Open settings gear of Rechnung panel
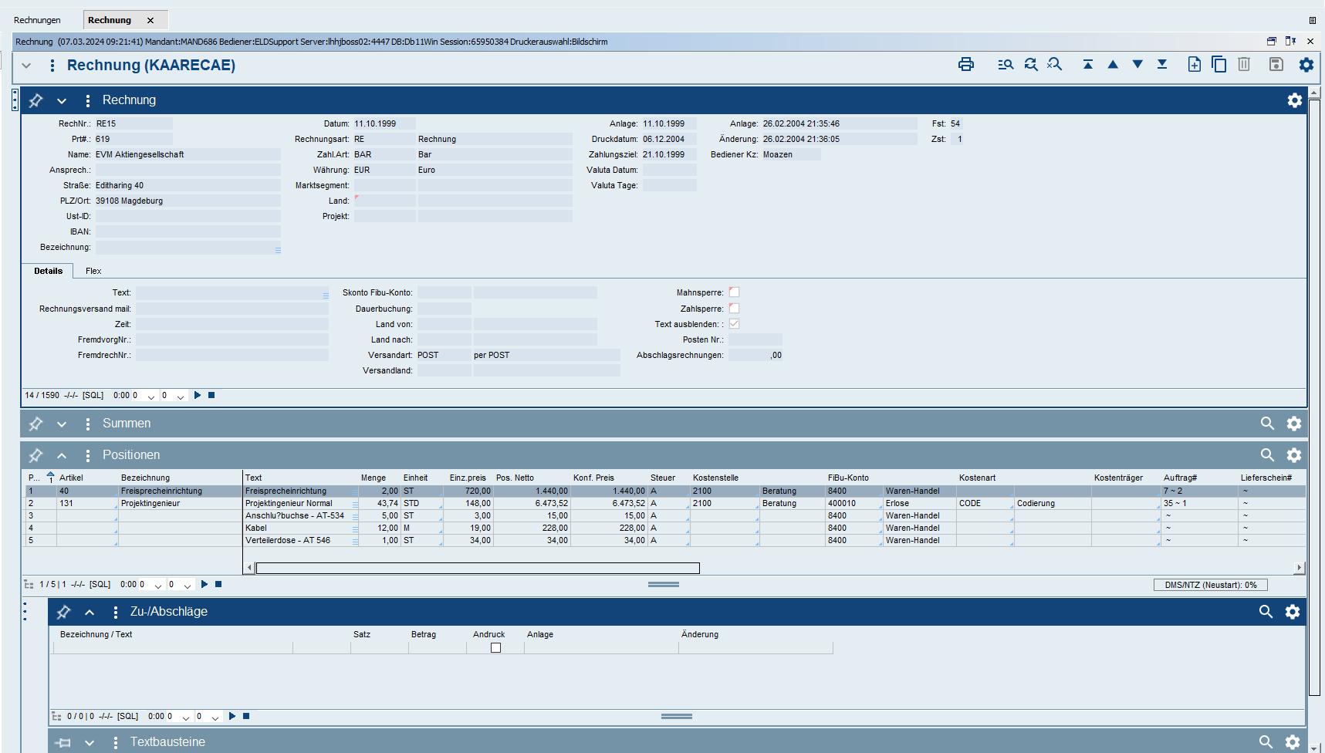The image size is (1325, 753). point(1295,100)
